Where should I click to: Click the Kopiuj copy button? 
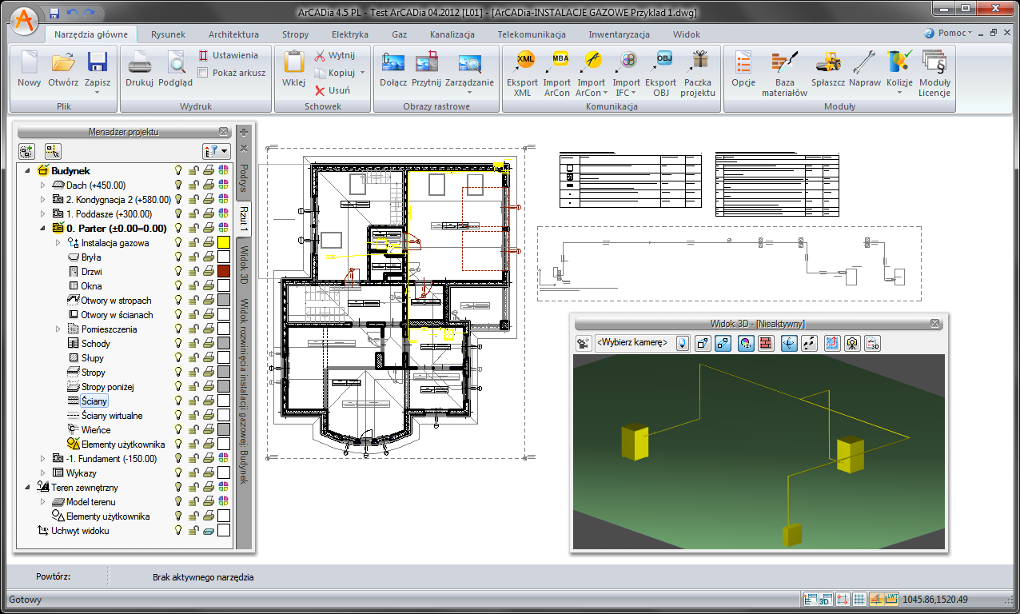pos(340,73)
